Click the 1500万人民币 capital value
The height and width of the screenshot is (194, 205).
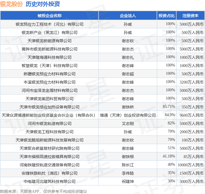click(191, 173)
